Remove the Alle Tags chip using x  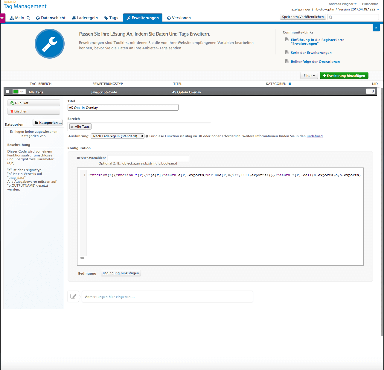72,127
